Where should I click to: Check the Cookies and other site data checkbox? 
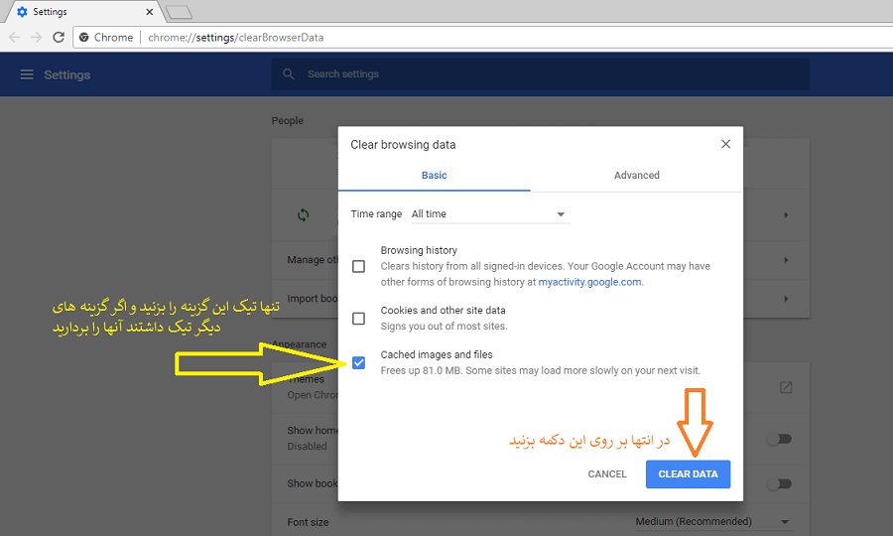click(359, 319)
